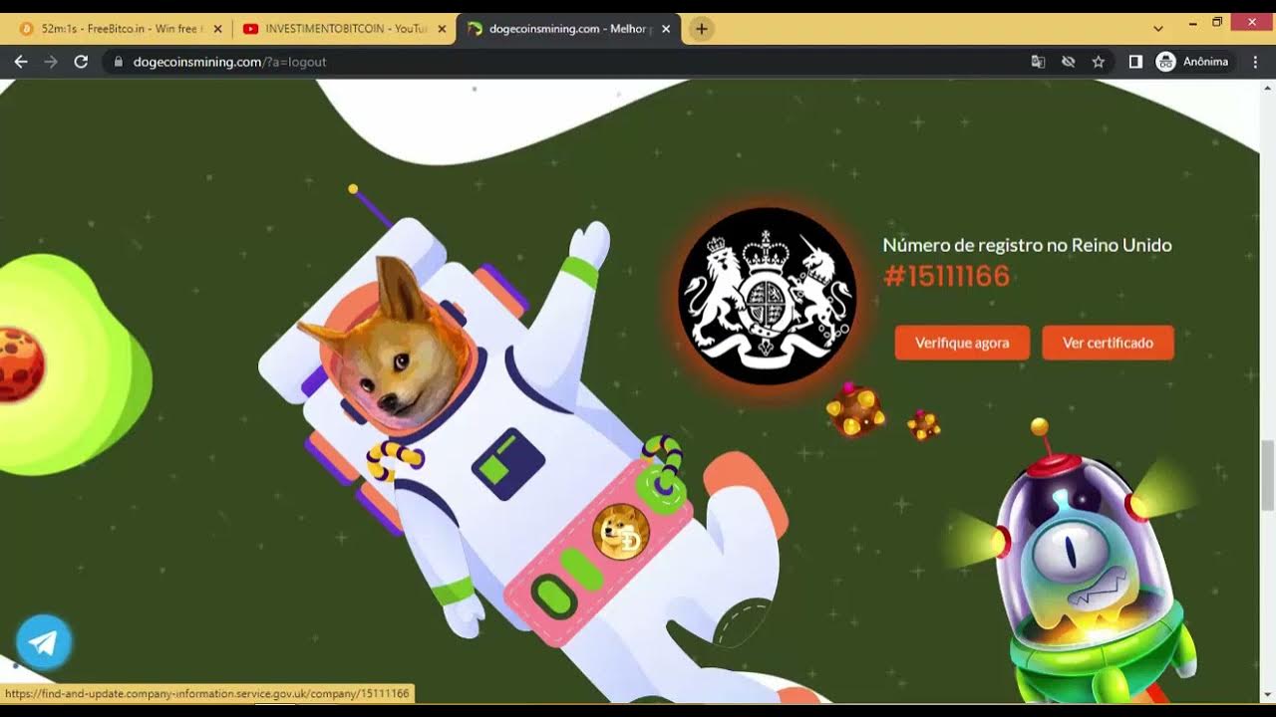
Task: Close the dogecoinsmining.com tab
Action: click(666, 29)
